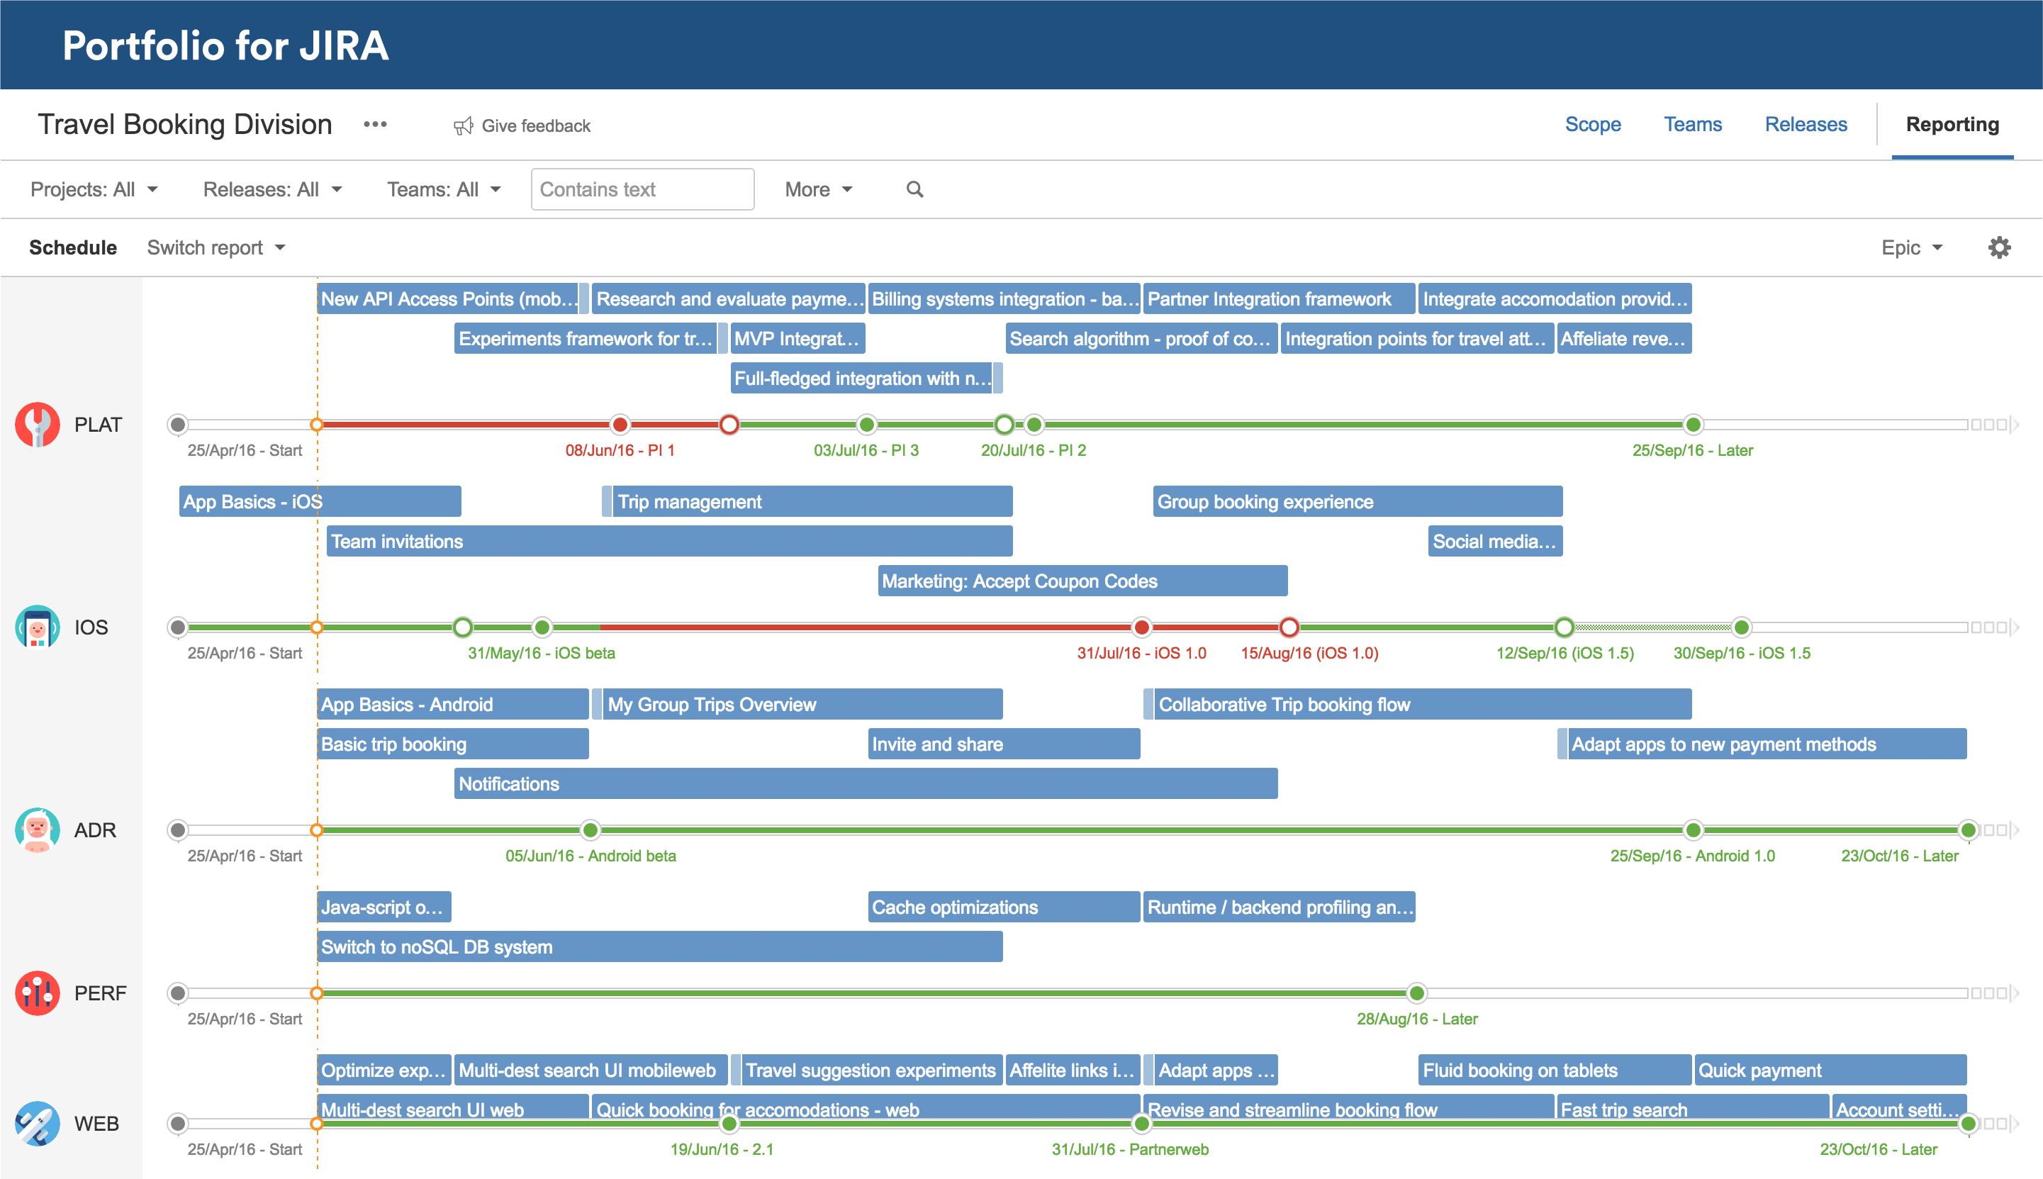Open the Projects filter dropdown
This screenshot has width=2043, height=1179.
tap(93, 188)
